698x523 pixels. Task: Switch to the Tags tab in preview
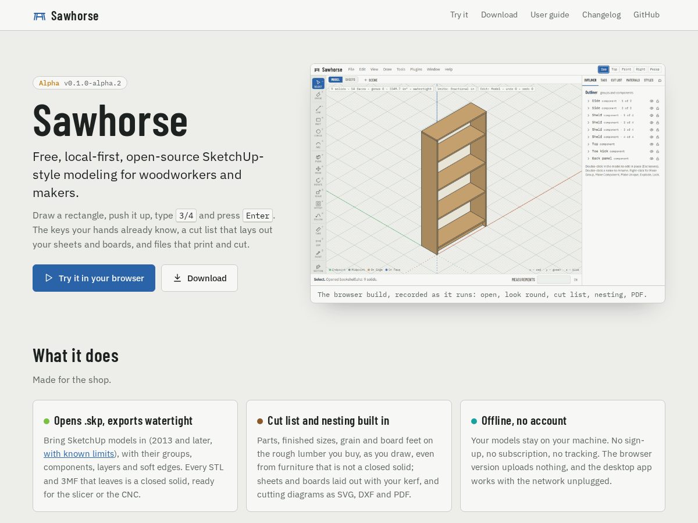(604, 80)
